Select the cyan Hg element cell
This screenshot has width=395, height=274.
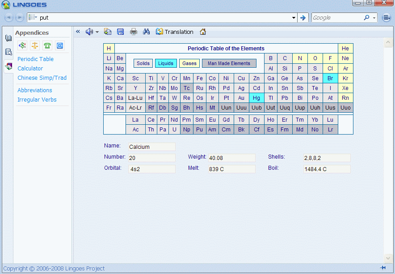pos(256,98)
